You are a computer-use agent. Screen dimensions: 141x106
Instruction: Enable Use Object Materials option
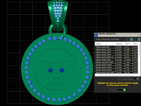tap(128, 79)
